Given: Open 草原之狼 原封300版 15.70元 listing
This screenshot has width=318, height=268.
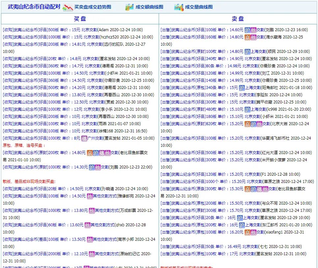Looking at the screenshot, I should pos(236,211).
